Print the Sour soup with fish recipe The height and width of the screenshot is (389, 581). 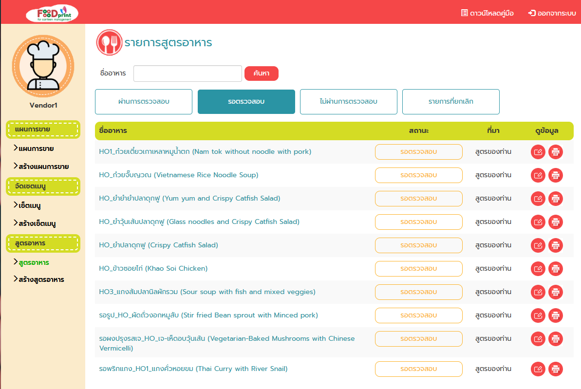click(x=556, y=292)
